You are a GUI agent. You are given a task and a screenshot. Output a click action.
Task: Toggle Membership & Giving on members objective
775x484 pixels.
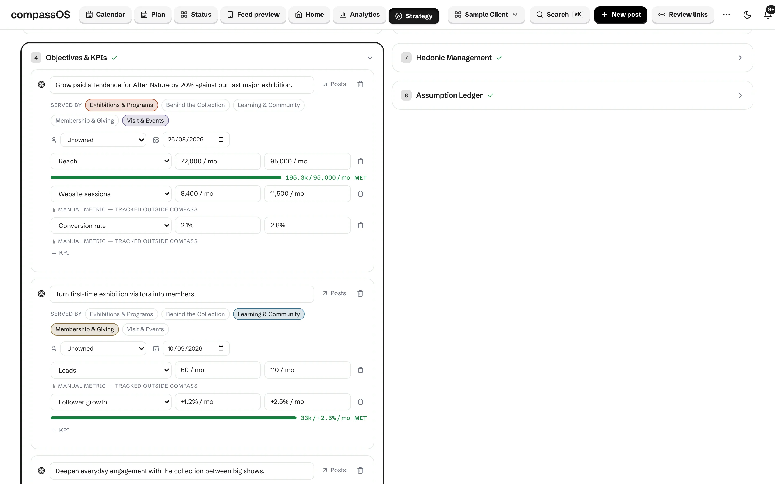84,329
